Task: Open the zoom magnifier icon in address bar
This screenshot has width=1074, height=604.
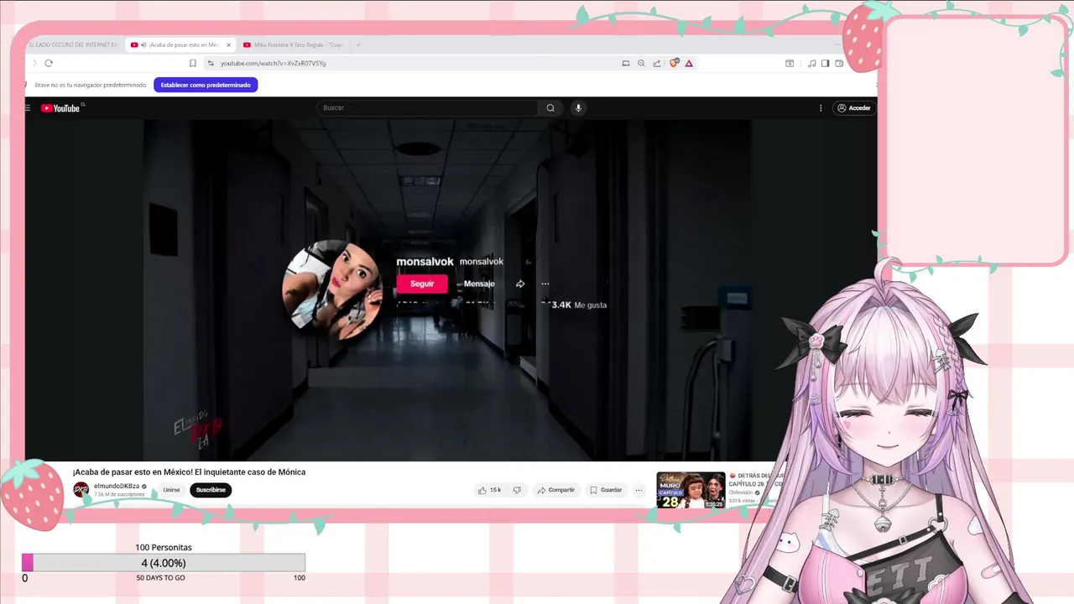Action: point(641,63)
